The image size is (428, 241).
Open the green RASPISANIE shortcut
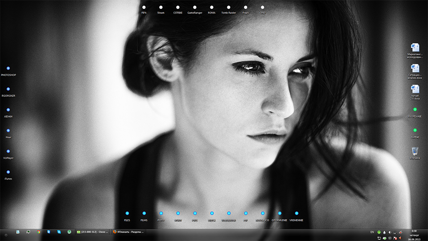[x=415, y=110]
